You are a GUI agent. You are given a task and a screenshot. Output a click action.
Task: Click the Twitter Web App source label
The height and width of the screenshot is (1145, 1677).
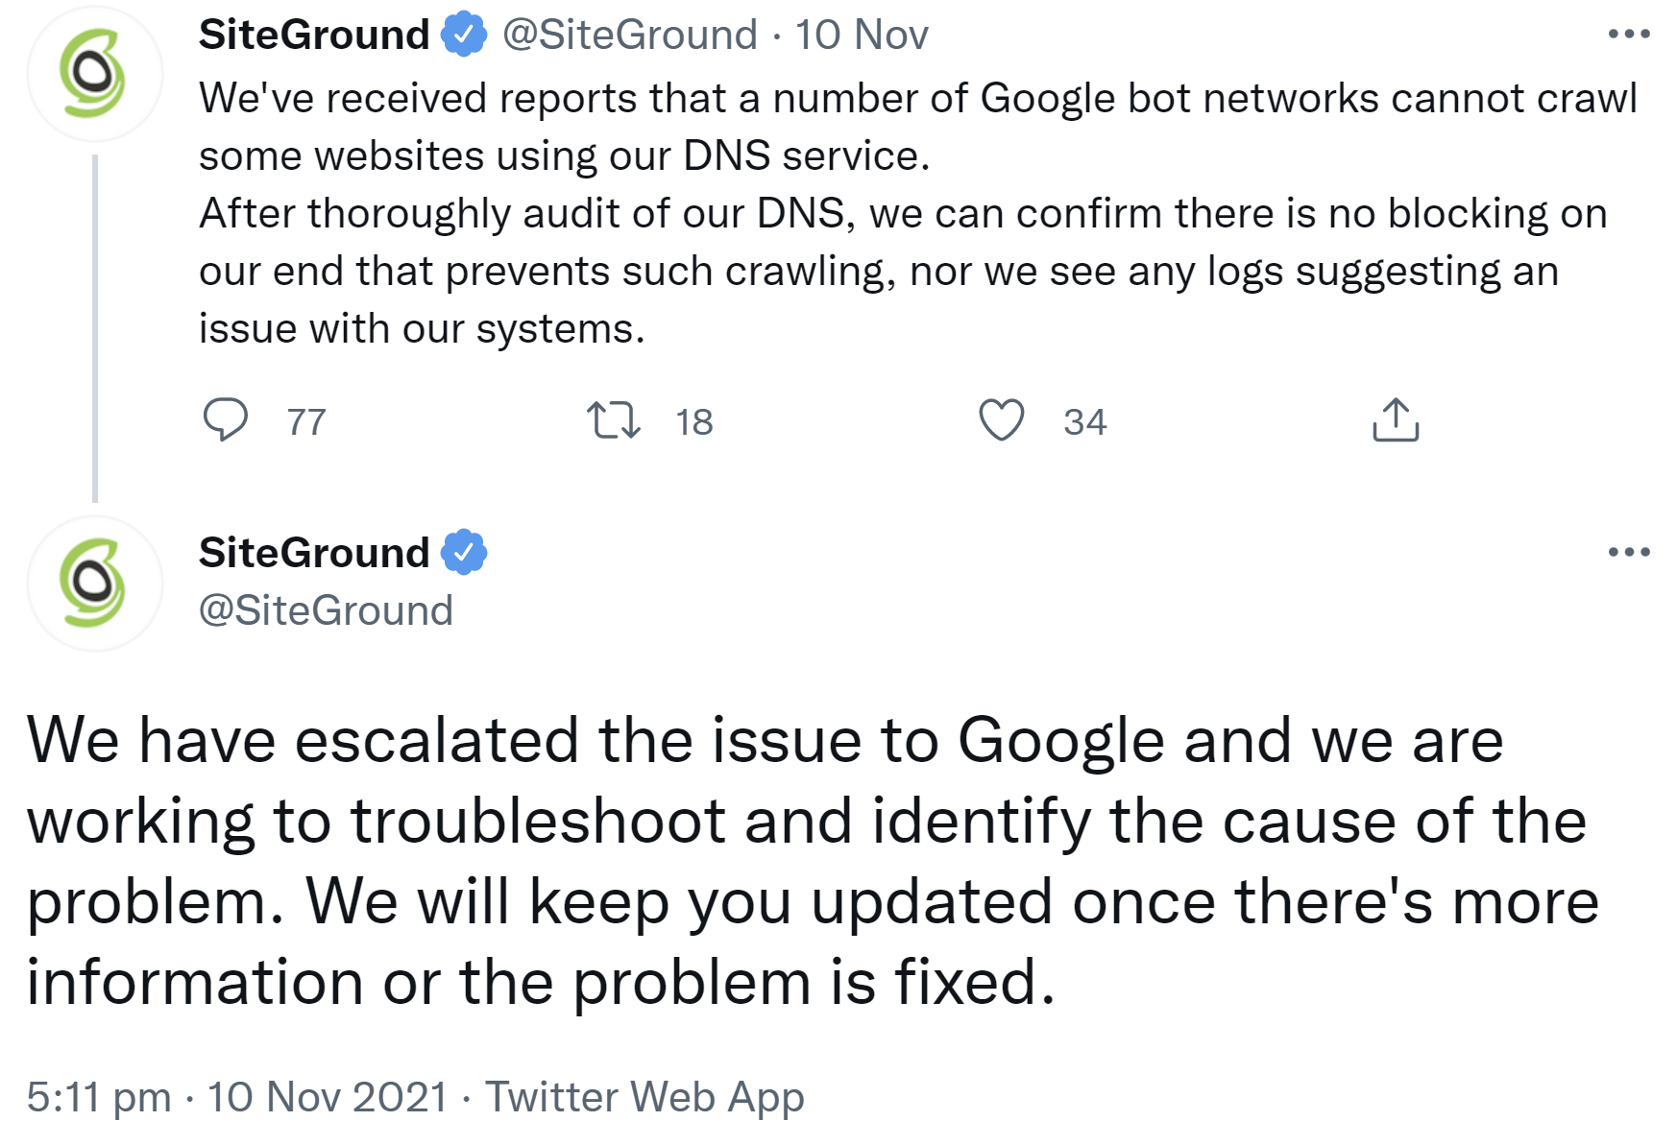(644, 1096)
